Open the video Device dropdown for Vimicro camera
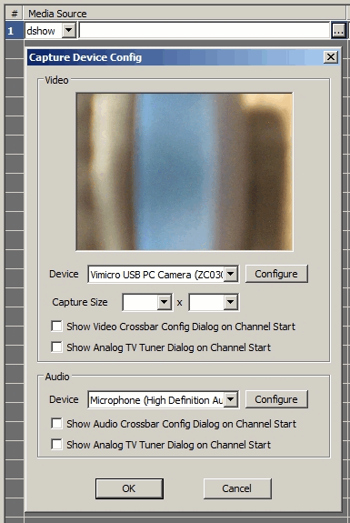This screenshot has width=350, height=523. (x=231, y=275)
